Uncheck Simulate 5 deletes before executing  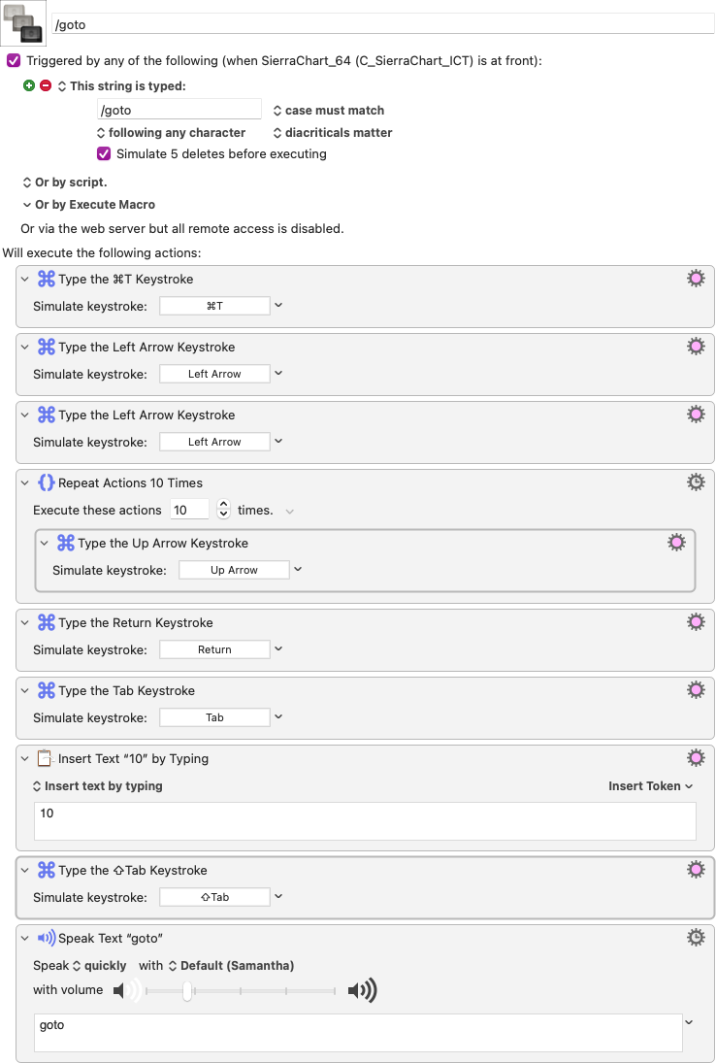pos(104,154)
